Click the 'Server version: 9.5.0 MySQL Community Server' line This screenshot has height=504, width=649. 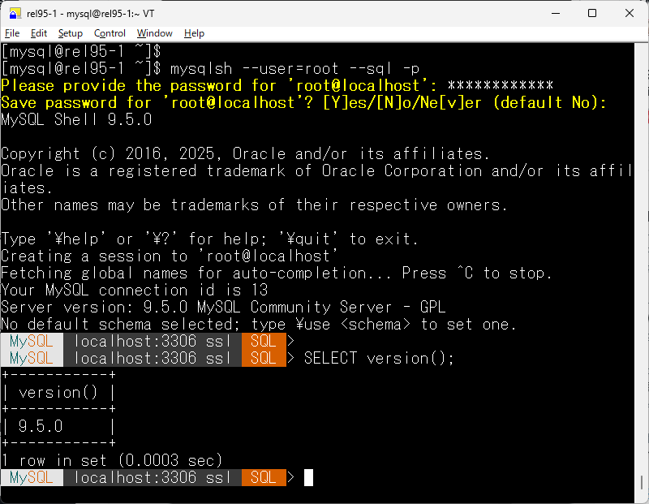[224, 308]
